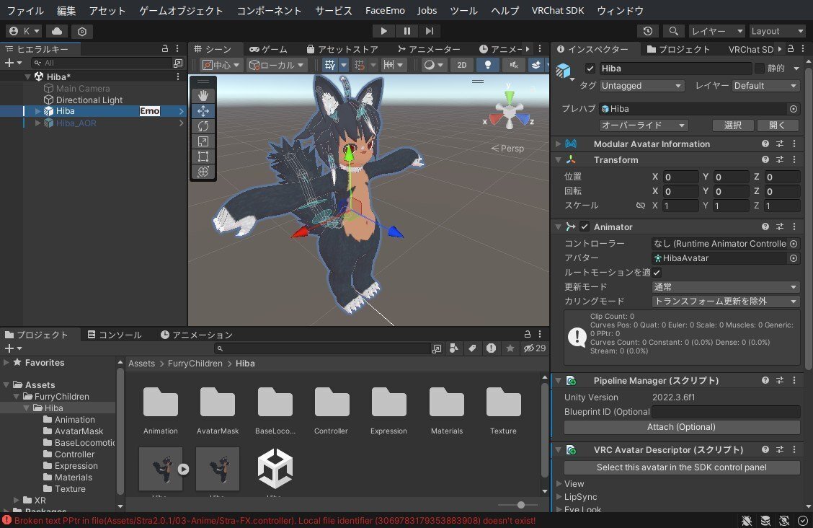813x528 pixels.
Task: Open the global search magnifier
Action: click(673, 31)
